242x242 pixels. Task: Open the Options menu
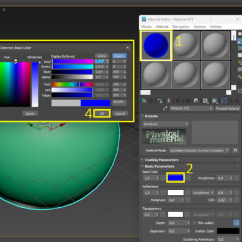point(200,27)
